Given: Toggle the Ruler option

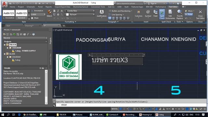Looking at the screenshot, I should [189, 14].
